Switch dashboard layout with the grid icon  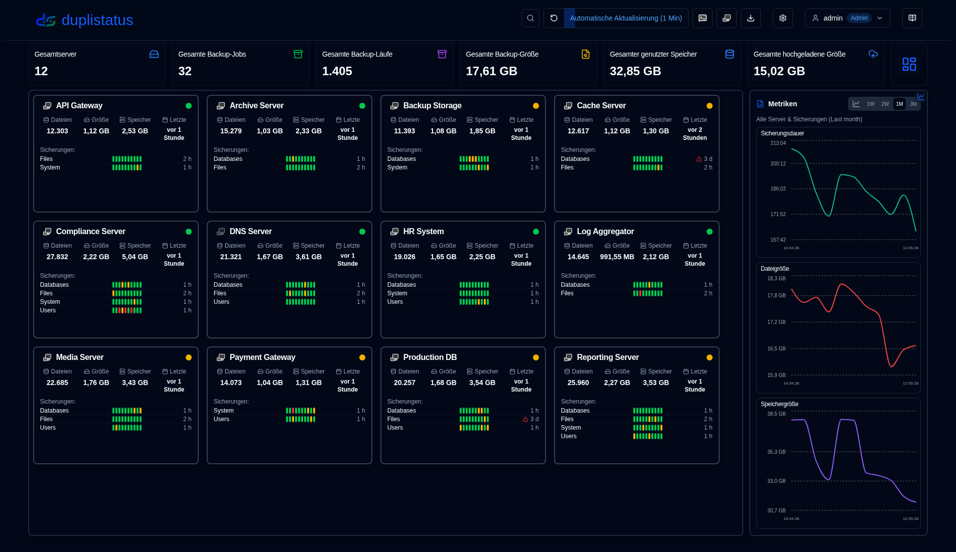tap(909, 64)
